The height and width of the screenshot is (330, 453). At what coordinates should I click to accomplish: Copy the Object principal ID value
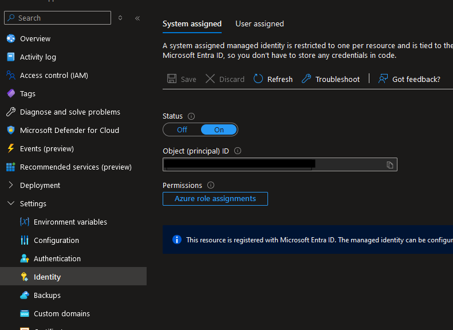click(x=389, y=165)
